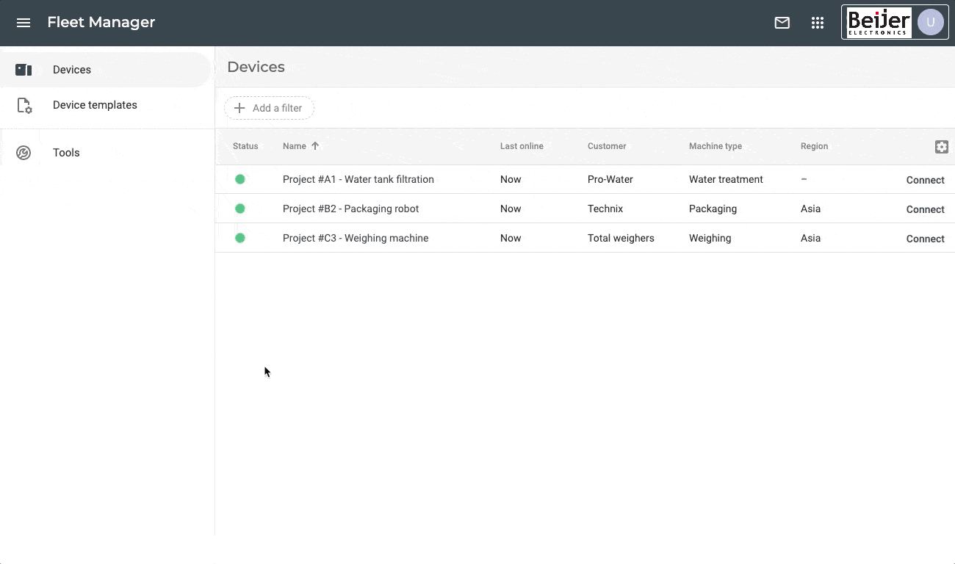
Task: Click the Devices page heading
Action: (256, 67)
